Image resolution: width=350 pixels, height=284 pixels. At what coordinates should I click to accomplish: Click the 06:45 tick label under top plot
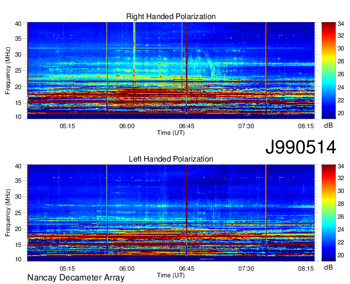(x=187, y=126)
